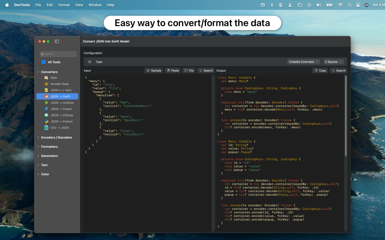The image size is (385, 240).
Task: Open the Codable Extended type dropdown
Action: click(303, 62)
